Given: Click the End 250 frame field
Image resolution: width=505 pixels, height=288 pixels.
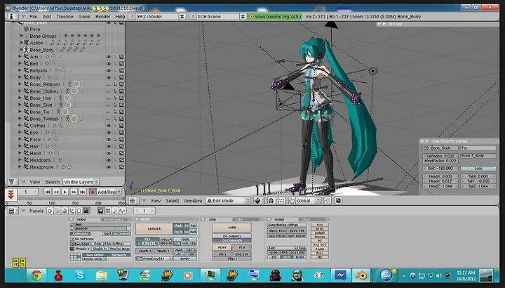Looking at the screenshot, I should tap(241, 254).
